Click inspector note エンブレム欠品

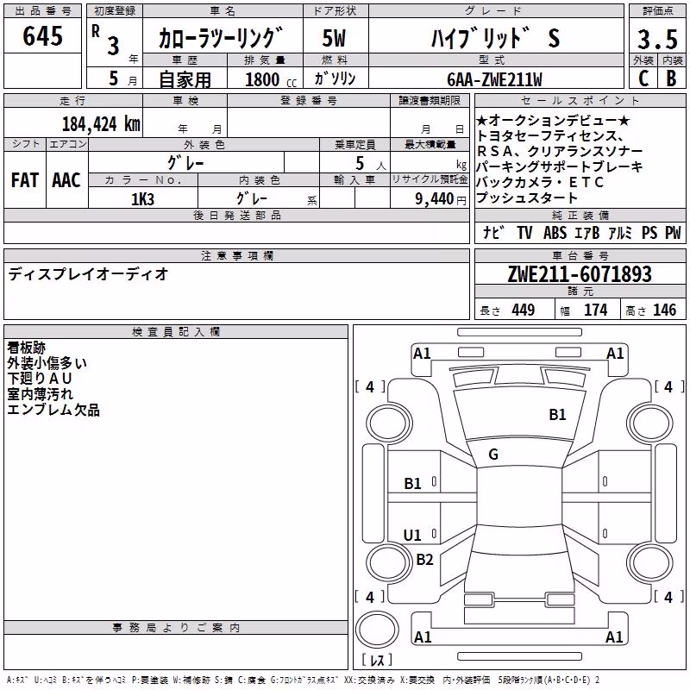(53, 410)
